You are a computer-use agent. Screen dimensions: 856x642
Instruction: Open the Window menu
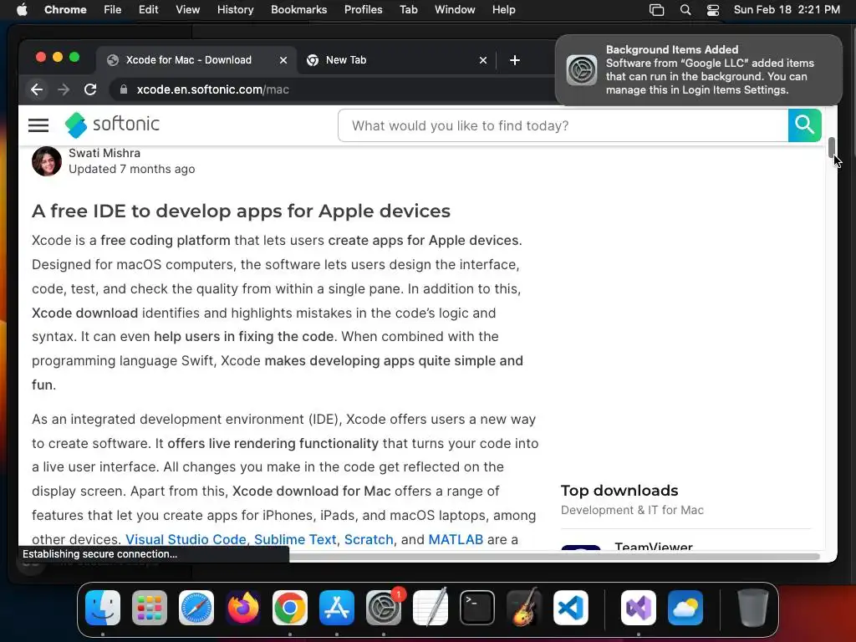(x=455, y=10)
